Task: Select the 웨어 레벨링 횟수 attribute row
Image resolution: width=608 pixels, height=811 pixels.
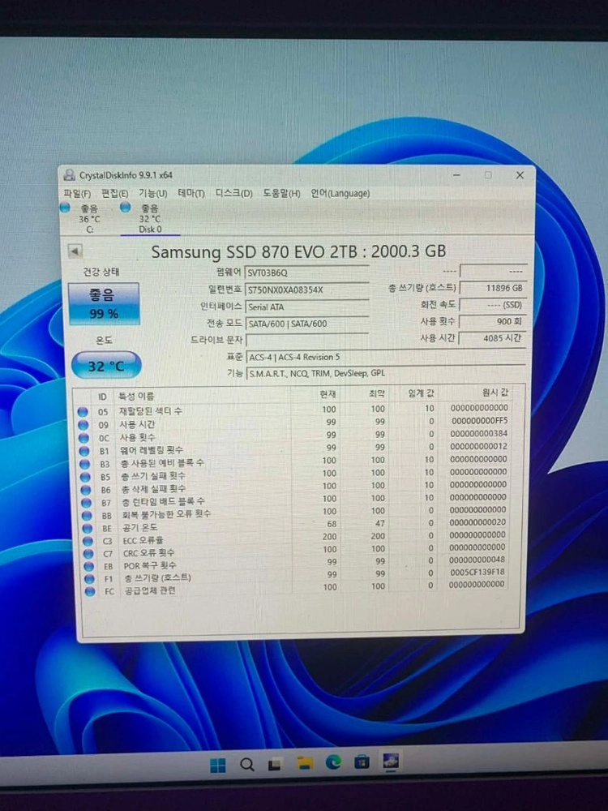Action: [293, 449]
